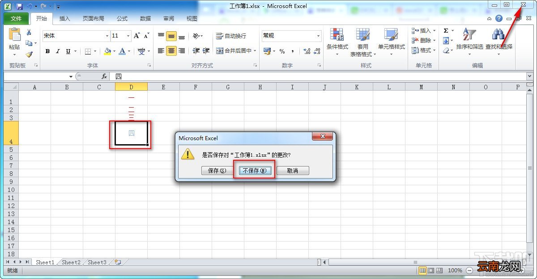Switch to the 视图 View tab

pyautogui.click(x=192, y=19)
